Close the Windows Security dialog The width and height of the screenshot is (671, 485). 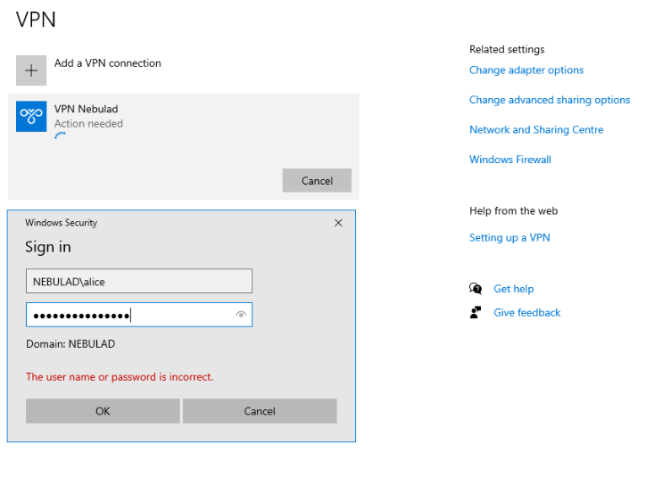[338, 223]
